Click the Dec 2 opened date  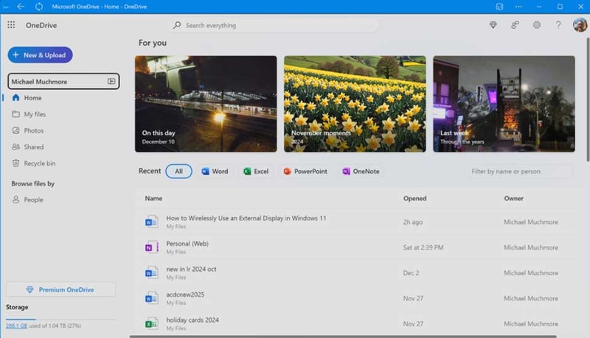click(x=411, y=273)
